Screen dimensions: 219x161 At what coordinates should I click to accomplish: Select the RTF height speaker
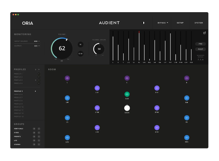click(x=157, y=88)
